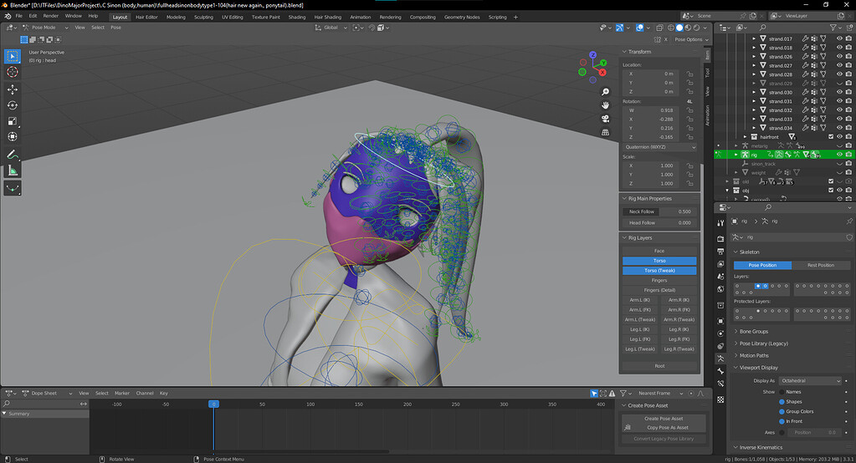Choose the Measure tool
This screenshot has width=856, height=463.
pyautogui.click(x=12, y=170)
